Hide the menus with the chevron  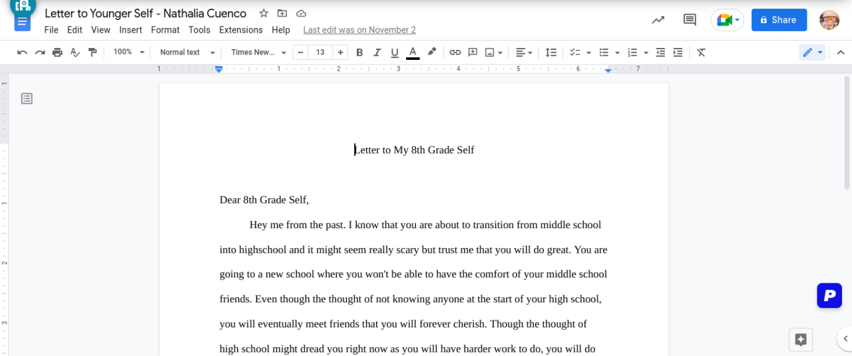tap(840, 52)
